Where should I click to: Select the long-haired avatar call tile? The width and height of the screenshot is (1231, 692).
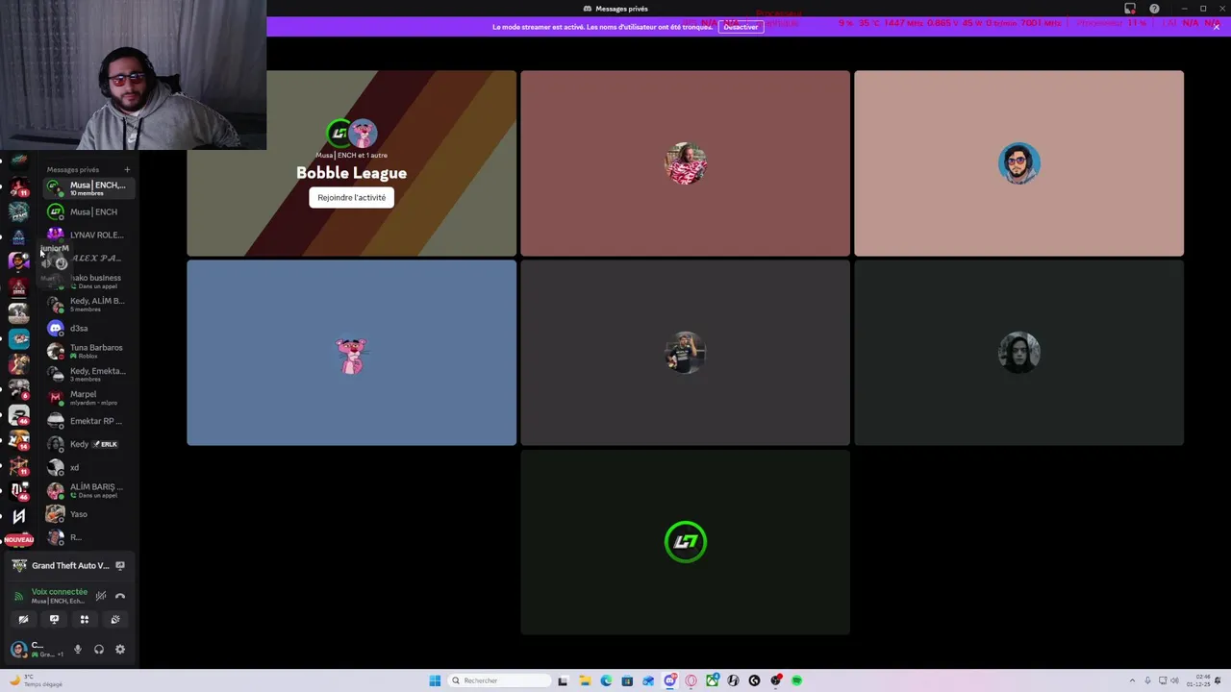pos(1018,353)
